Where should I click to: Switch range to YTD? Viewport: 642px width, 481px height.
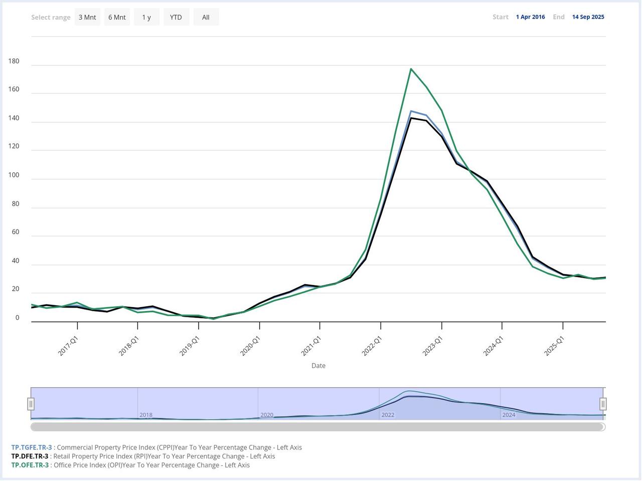click(x=176, y=17)
